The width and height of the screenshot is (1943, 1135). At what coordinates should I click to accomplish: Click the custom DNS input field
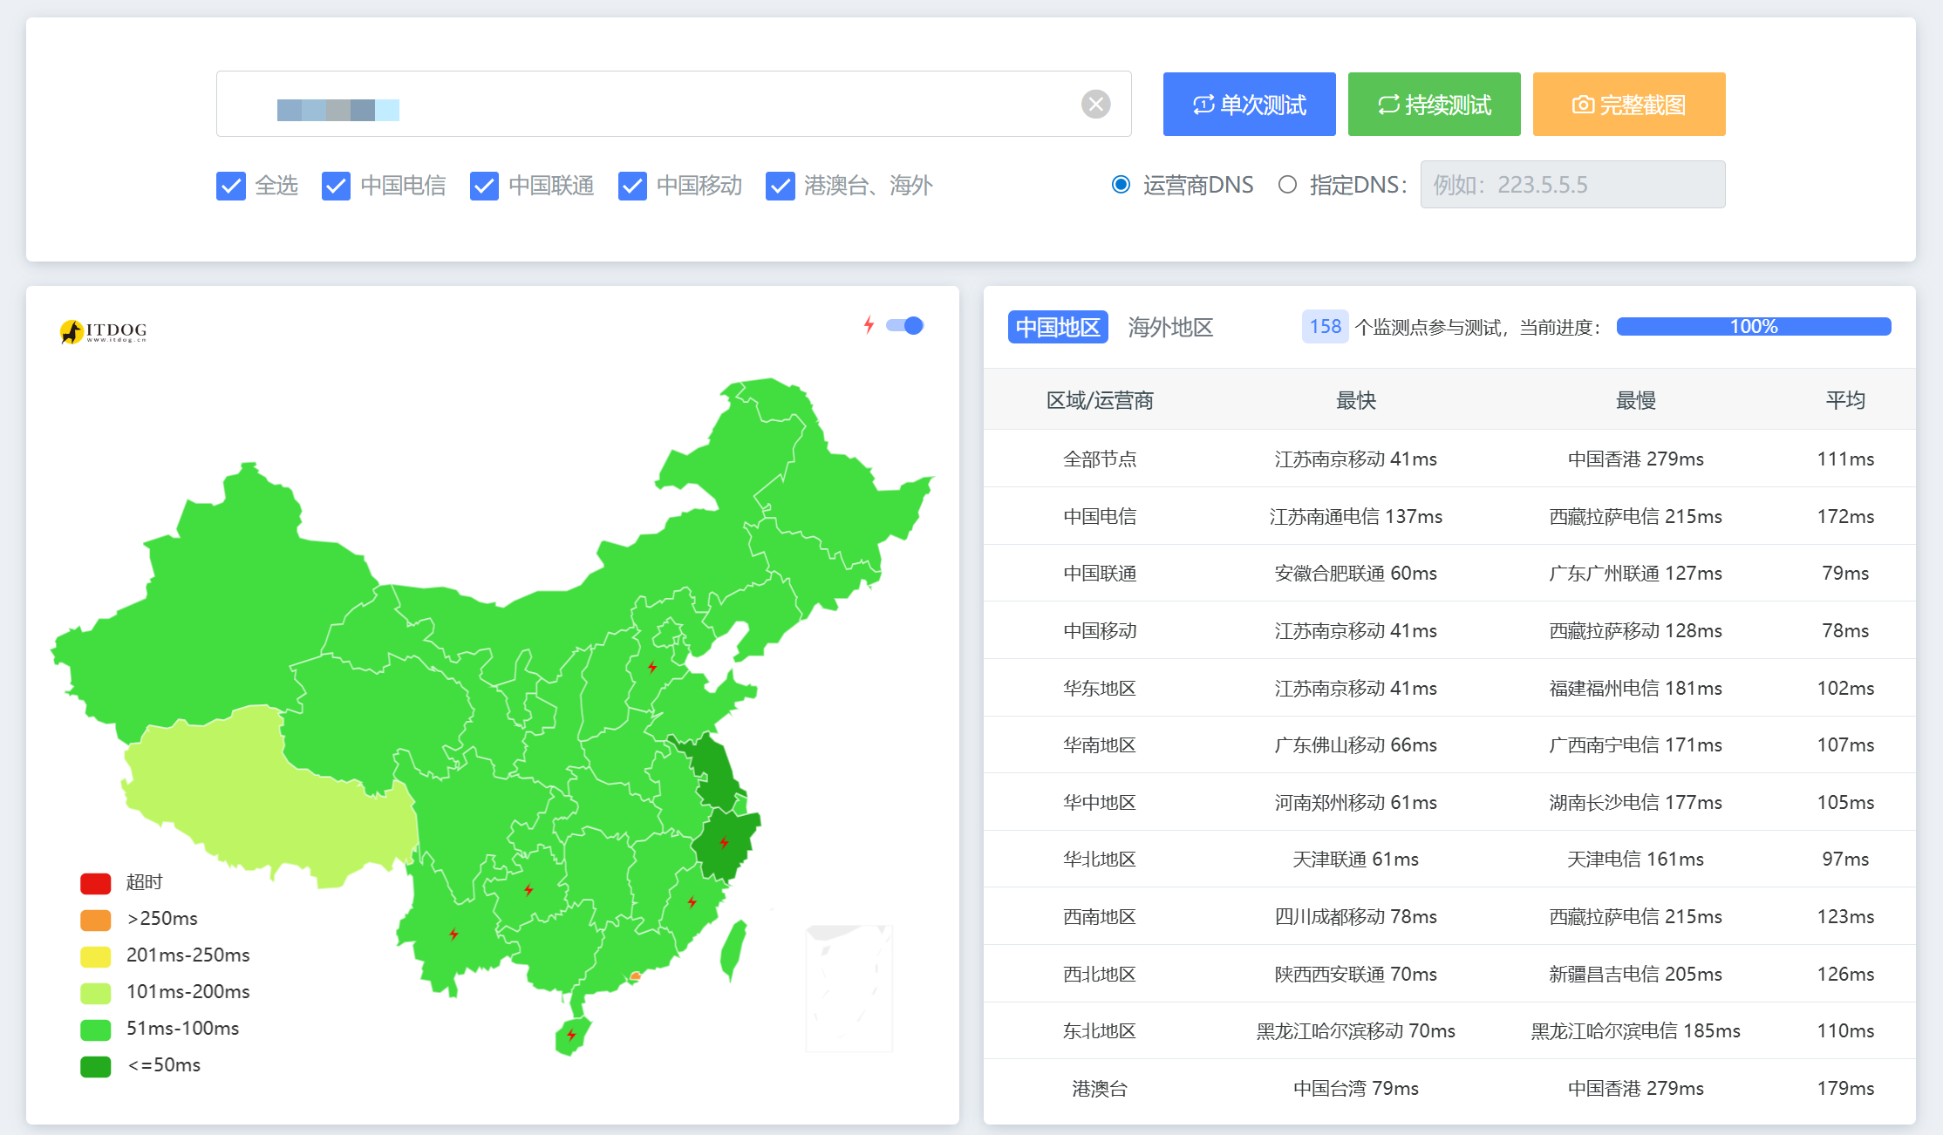pyautogui.click(x=1571, y=185)
